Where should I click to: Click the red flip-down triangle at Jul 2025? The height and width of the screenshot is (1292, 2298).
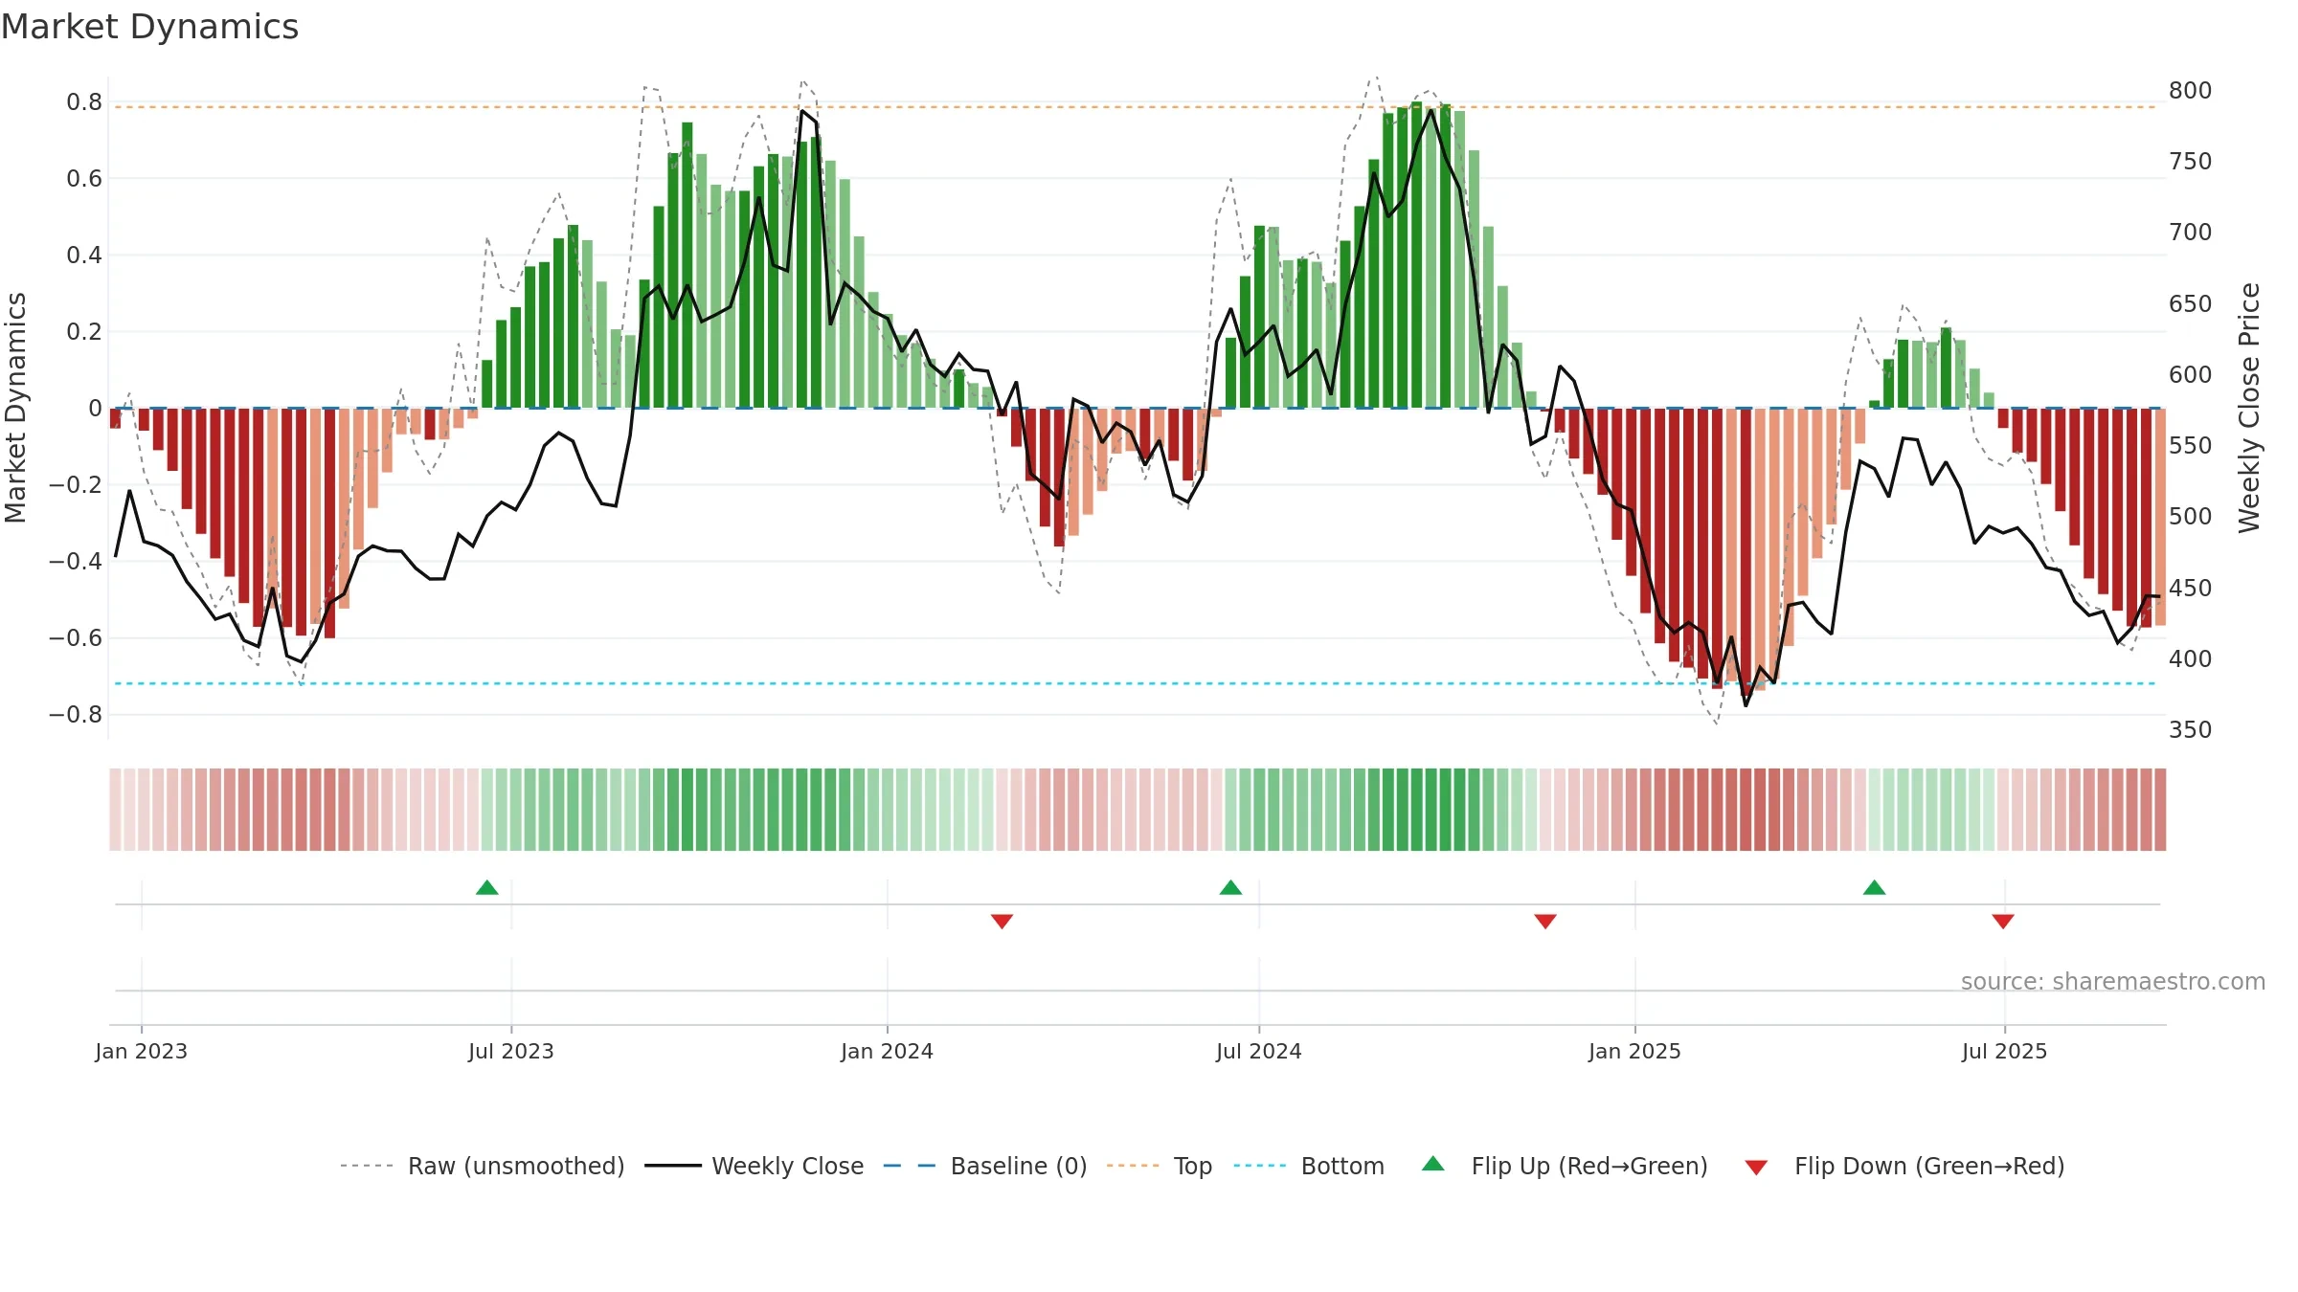point(2003,921)
